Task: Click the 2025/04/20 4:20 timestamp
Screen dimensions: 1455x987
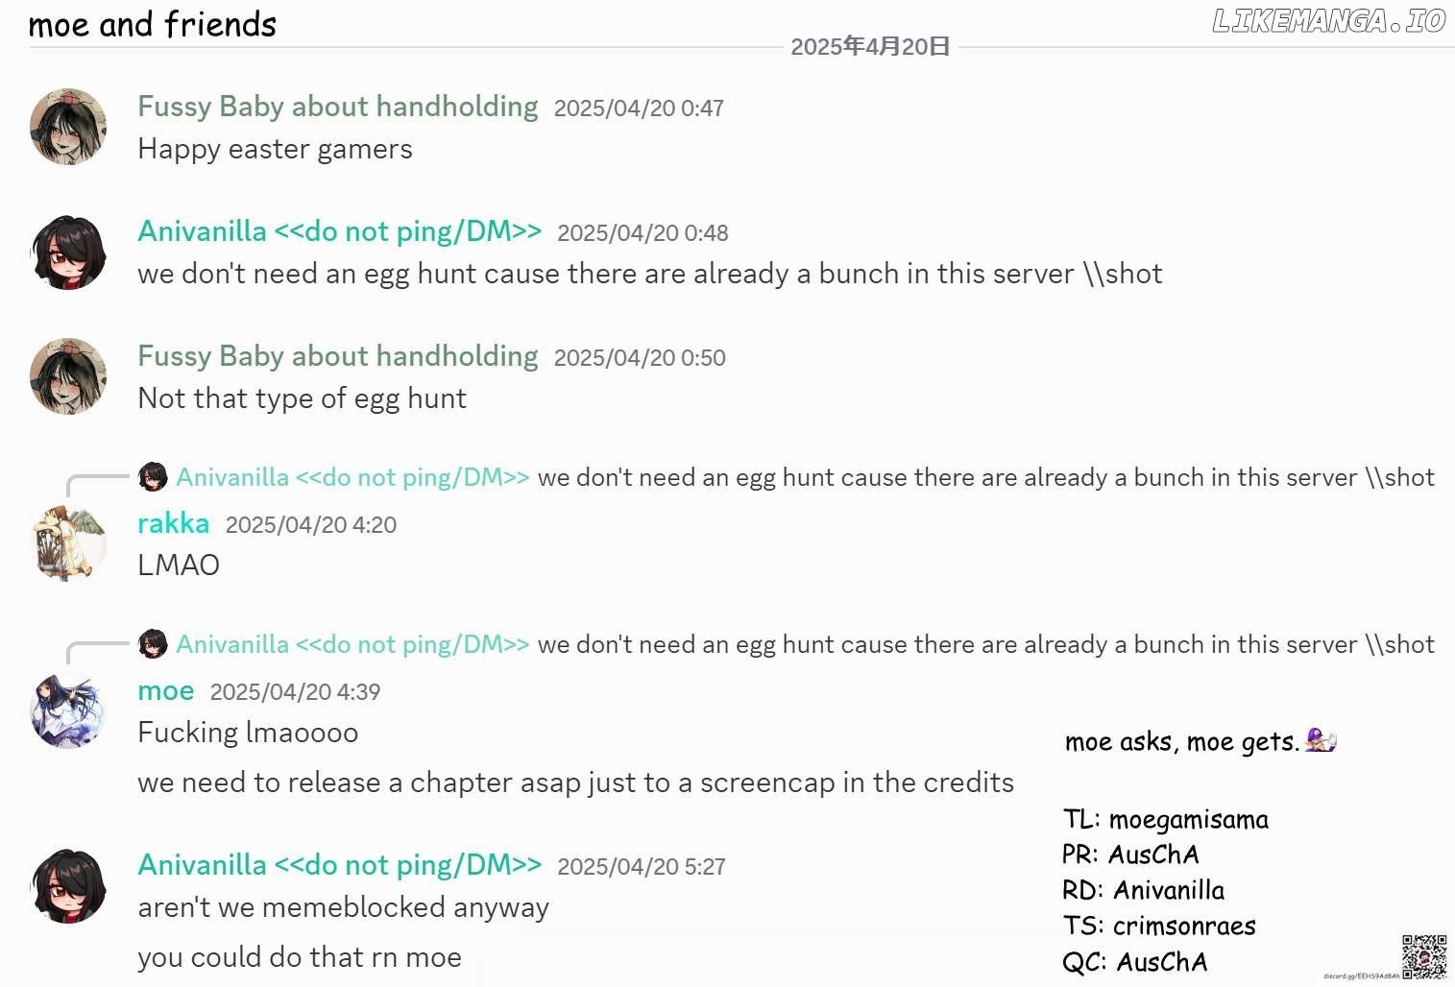Action: click(311, 525)
